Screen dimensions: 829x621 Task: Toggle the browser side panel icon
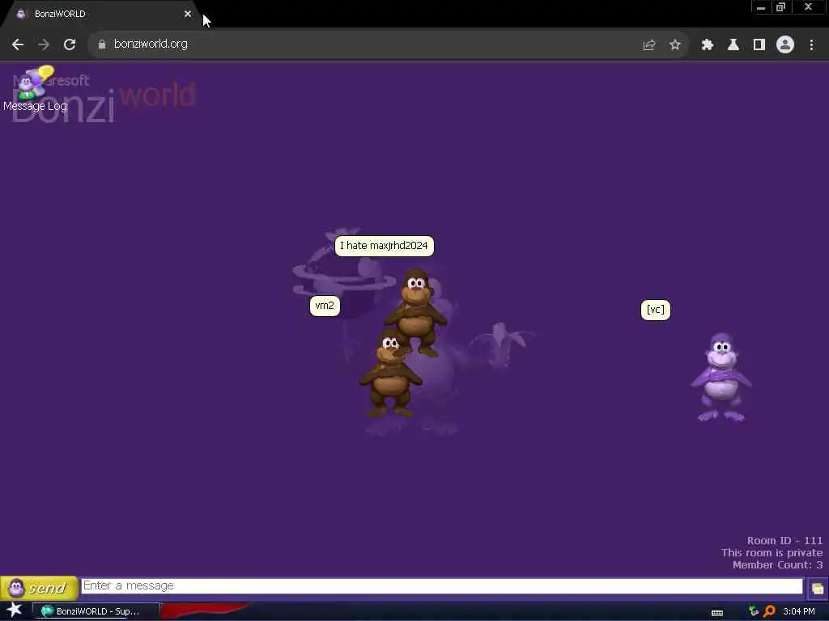[759, 45]
